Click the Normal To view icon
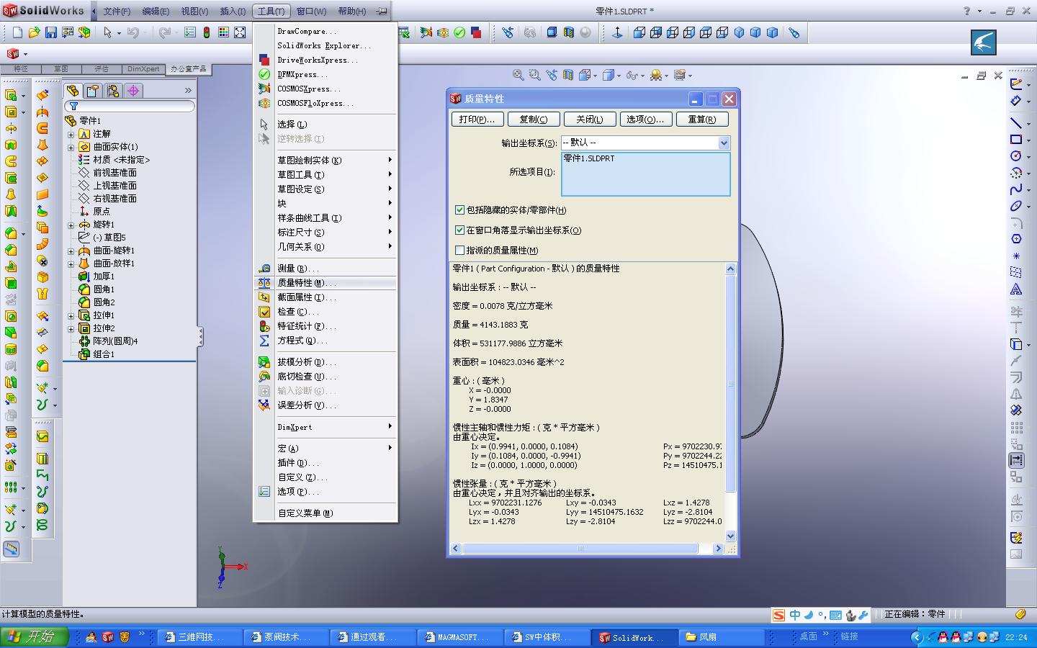Screen dimensions: 1037x648 [x=617, y=32]
